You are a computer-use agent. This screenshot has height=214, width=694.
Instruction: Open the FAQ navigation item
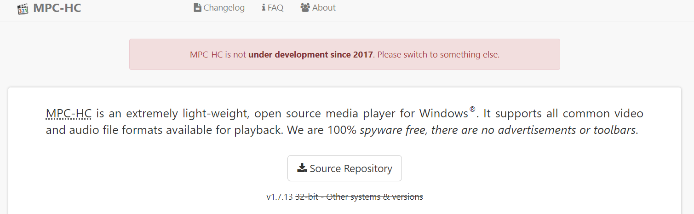click(273, 8)
